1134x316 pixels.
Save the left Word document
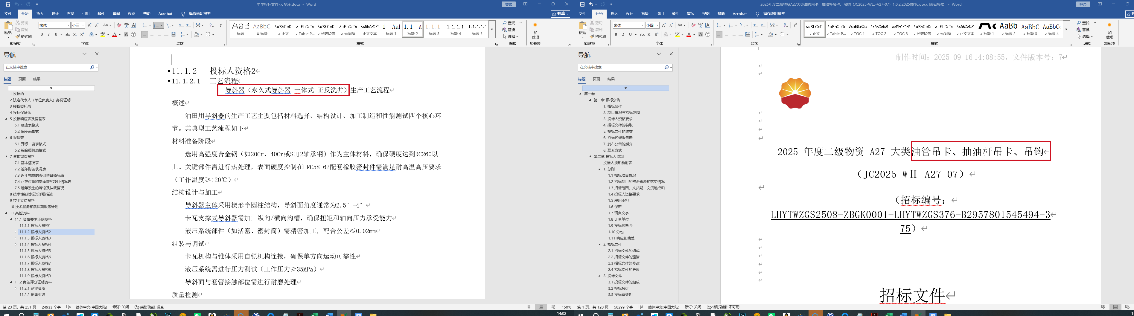(x=8, y=4)
